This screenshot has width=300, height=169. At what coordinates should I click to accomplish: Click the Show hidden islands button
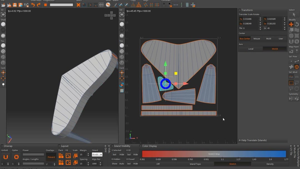click(114, 164)
